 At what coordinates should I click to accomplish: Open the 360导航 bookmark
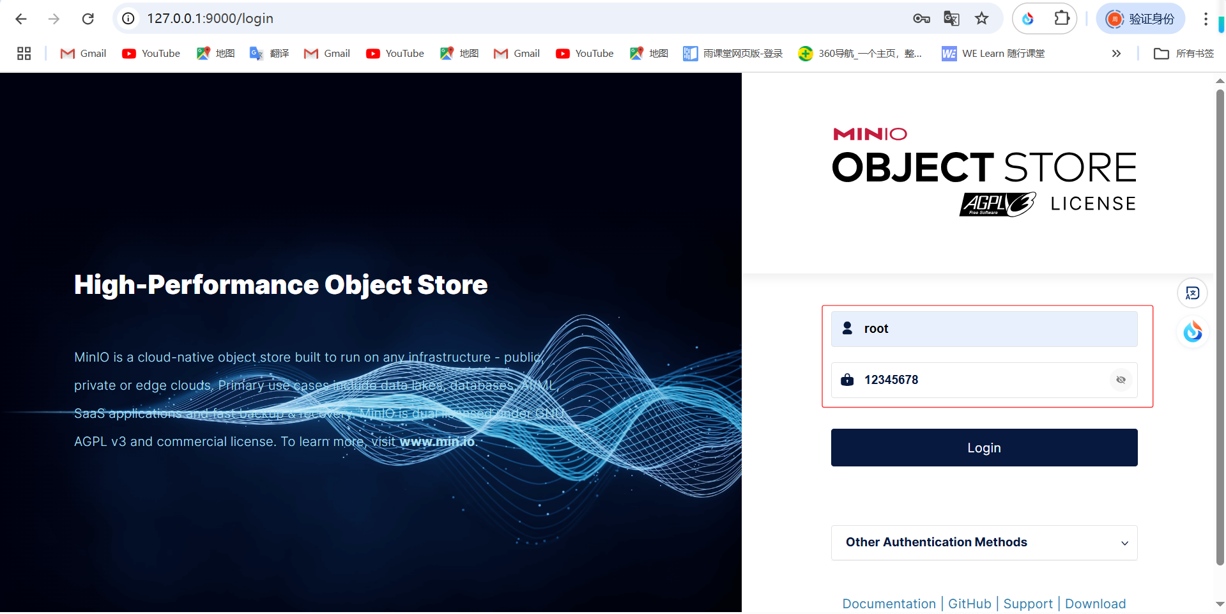click(x=860, y=54)
